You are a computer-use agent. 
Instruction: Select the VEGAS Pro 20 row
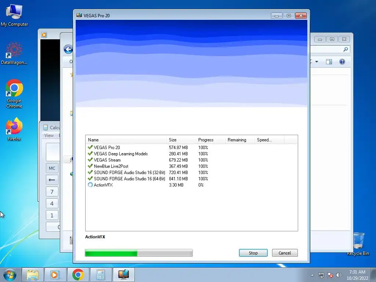(191, 148)
